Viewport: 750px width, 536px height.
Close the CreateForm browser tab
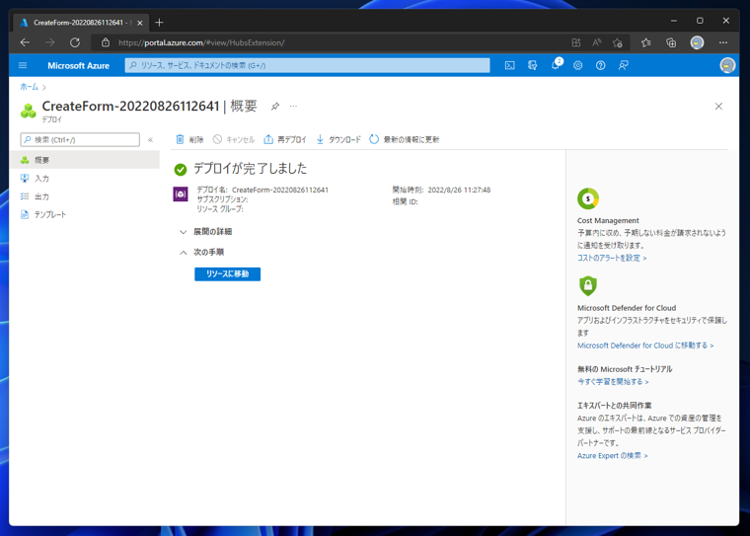coord(140,23)
